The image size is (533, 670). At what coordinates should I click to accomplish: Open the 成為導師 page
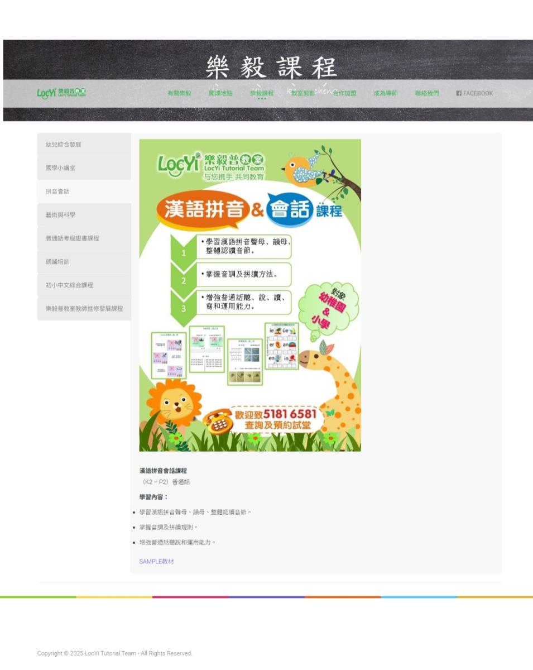[386, 93]
